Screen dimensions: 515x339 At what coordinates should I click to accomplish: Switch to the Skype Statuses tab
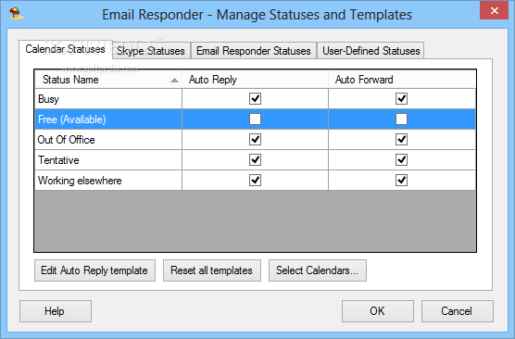[151, 51]
